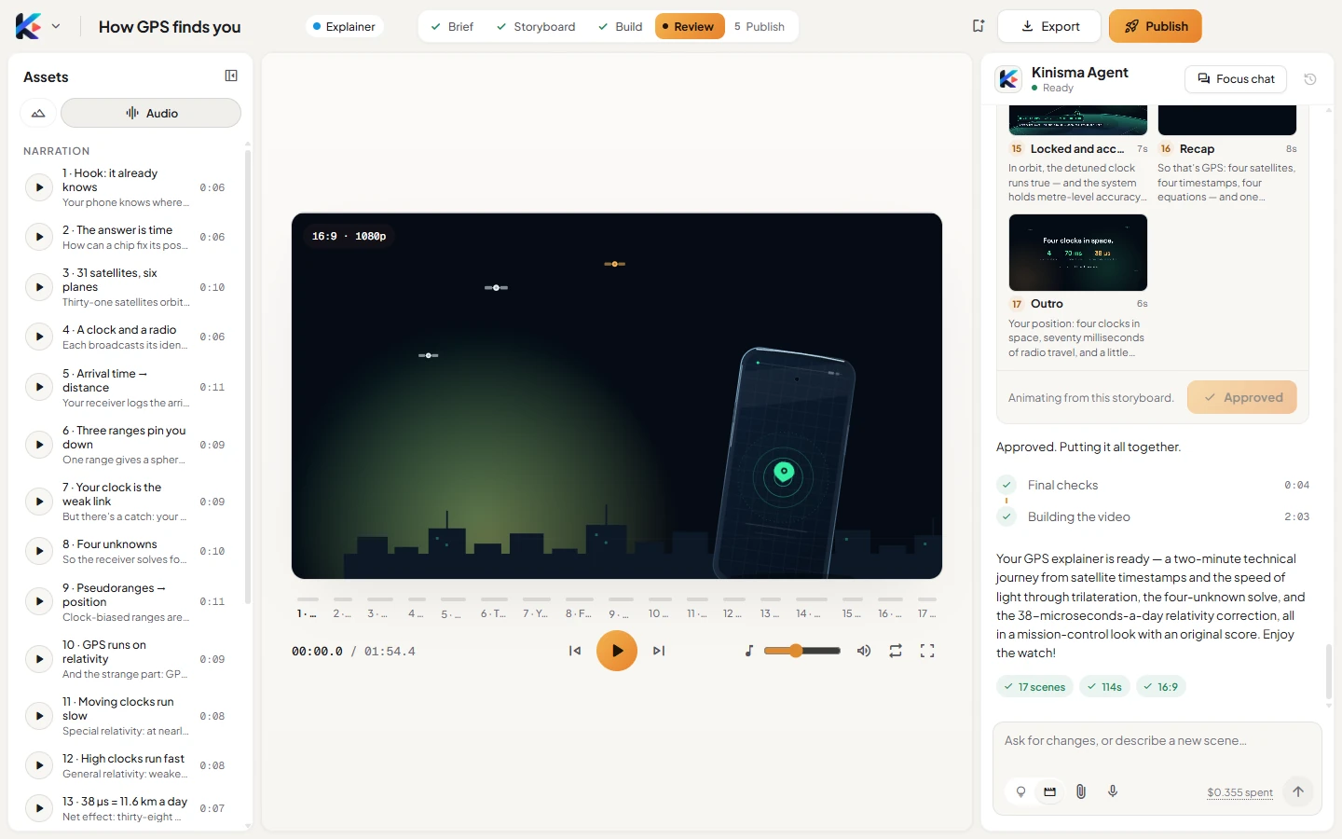Skip to the previous scene
This screenshot has width=1342, height=839.
click(575, 651)
